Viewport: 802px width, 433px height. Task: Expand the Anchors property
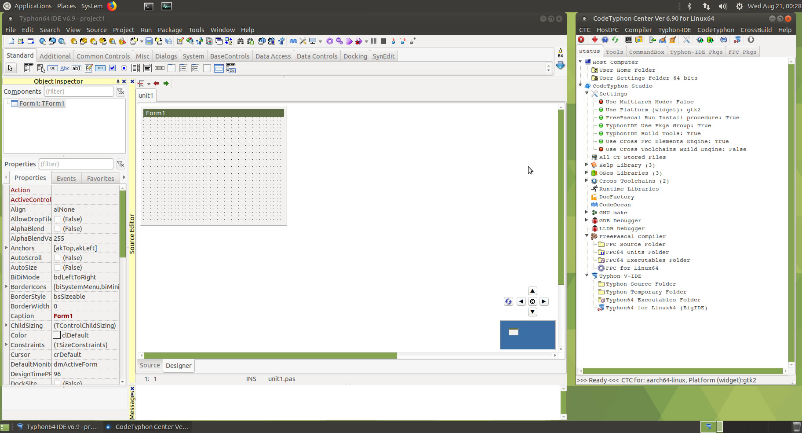point(6,248)
